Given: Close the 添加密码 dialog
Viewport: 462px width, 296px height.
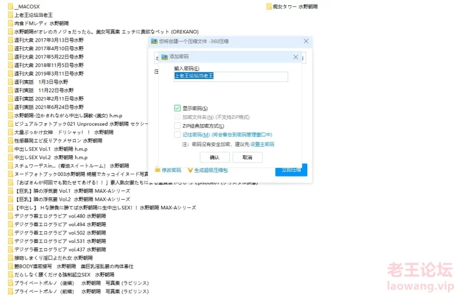Looking at the screenshot, I should [296, 57].
